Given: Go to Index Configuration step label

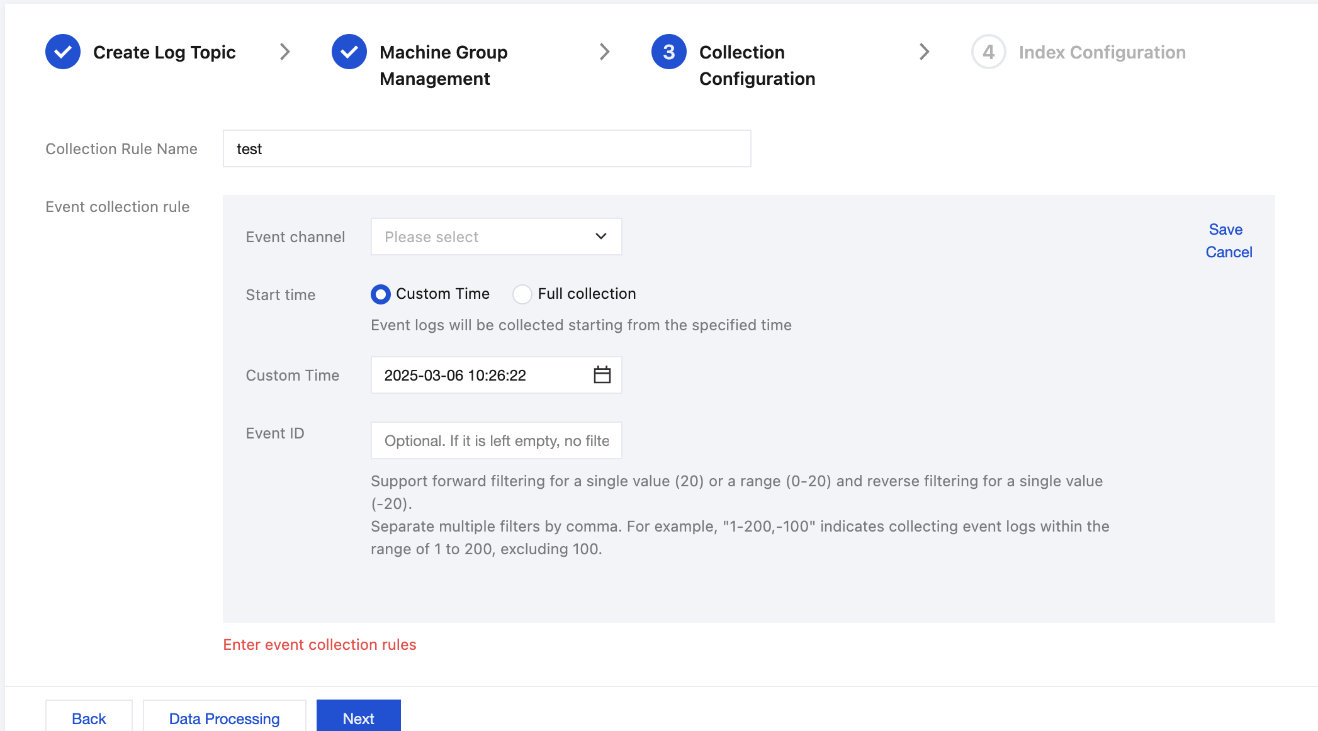Looking at the screenshot, I should [x=1102, y=52].
